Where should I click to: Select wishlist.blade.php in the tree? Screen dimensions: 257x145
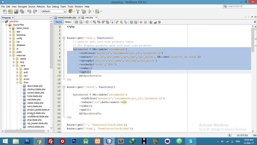[36, 127]
